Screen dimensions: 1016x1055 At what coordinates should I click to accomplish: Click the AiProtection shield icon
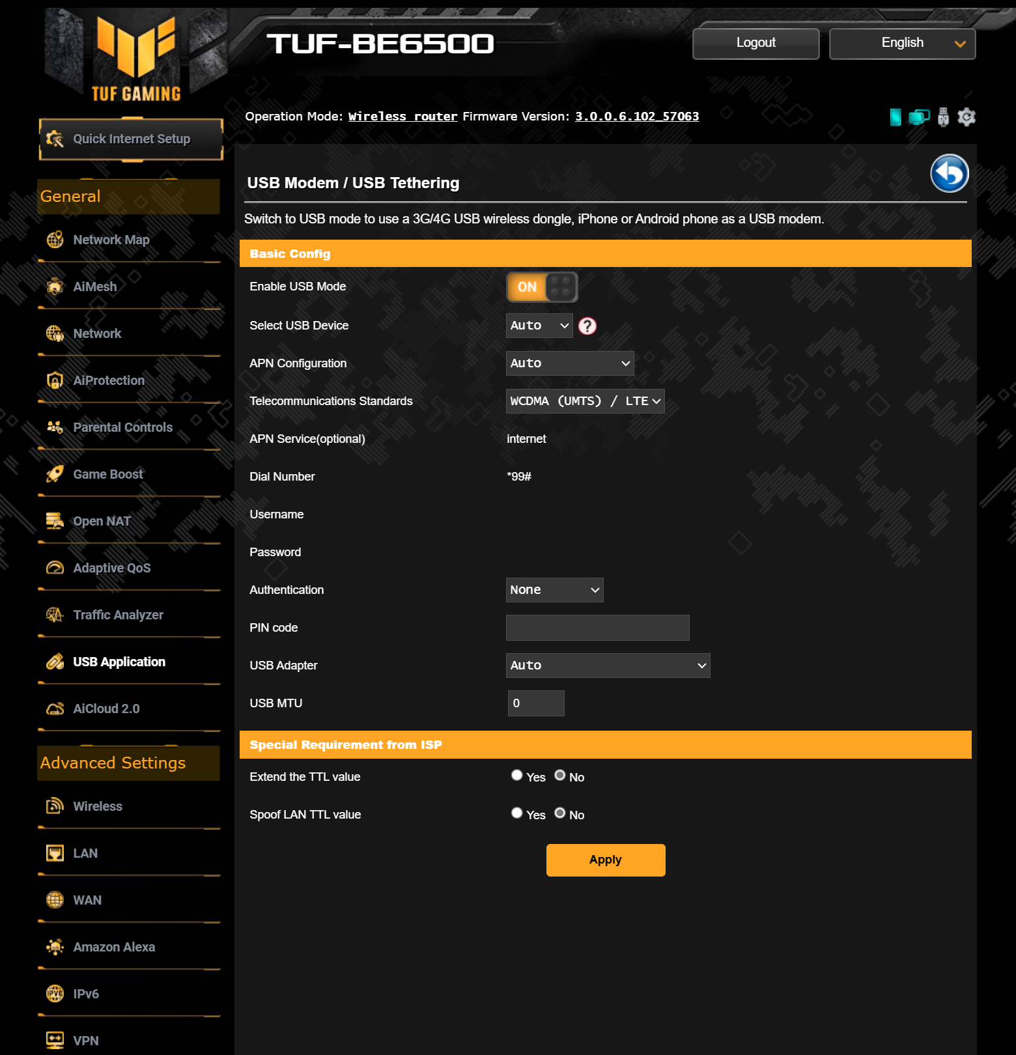(55, 380)
